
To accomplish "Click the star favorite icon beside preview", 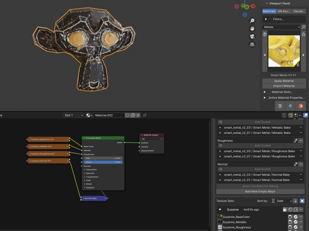I will point(303,34).
